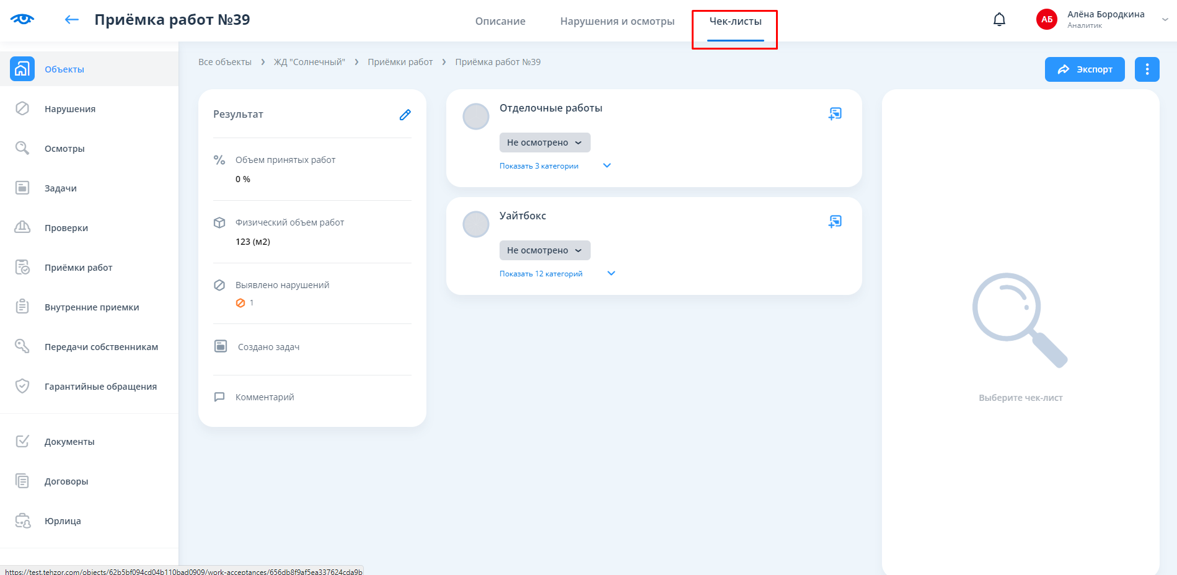Image resolution: width=1177 pixels, height=575 pixels.
Task: Select the Уайтбокс status circle
Action: 476,224
